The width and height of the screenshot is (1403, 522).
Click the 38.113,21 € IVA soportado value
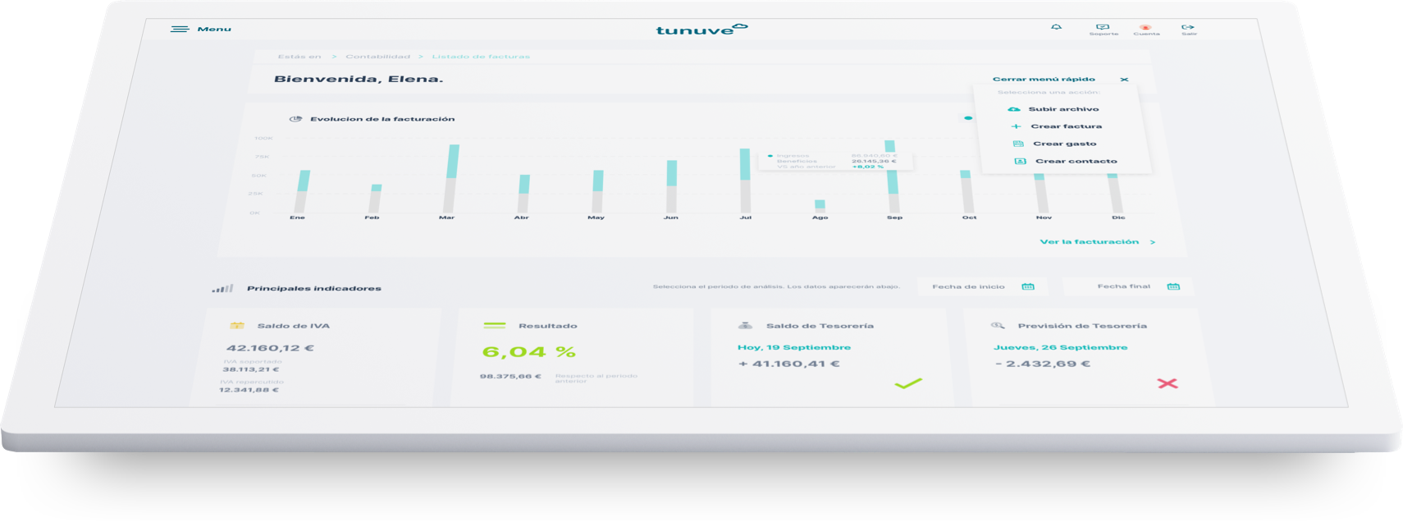pyautogui.click(x=251, y=369)
